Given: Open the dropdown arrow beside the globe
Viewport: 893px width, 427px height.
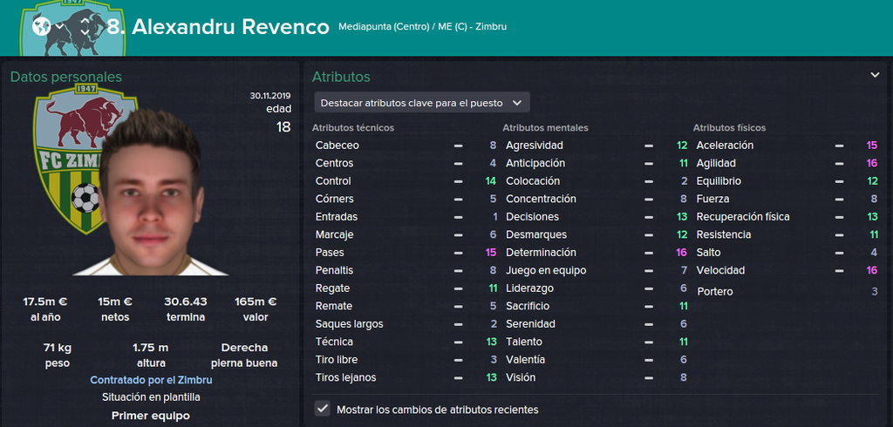Looking at the screenshot, I should coord(58,27).
